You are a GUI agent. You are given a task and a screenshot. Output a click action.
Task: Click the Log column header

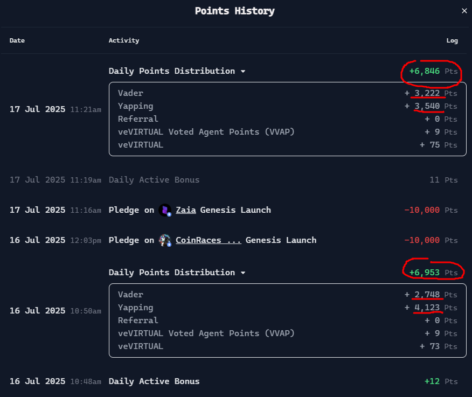point(452,40)
